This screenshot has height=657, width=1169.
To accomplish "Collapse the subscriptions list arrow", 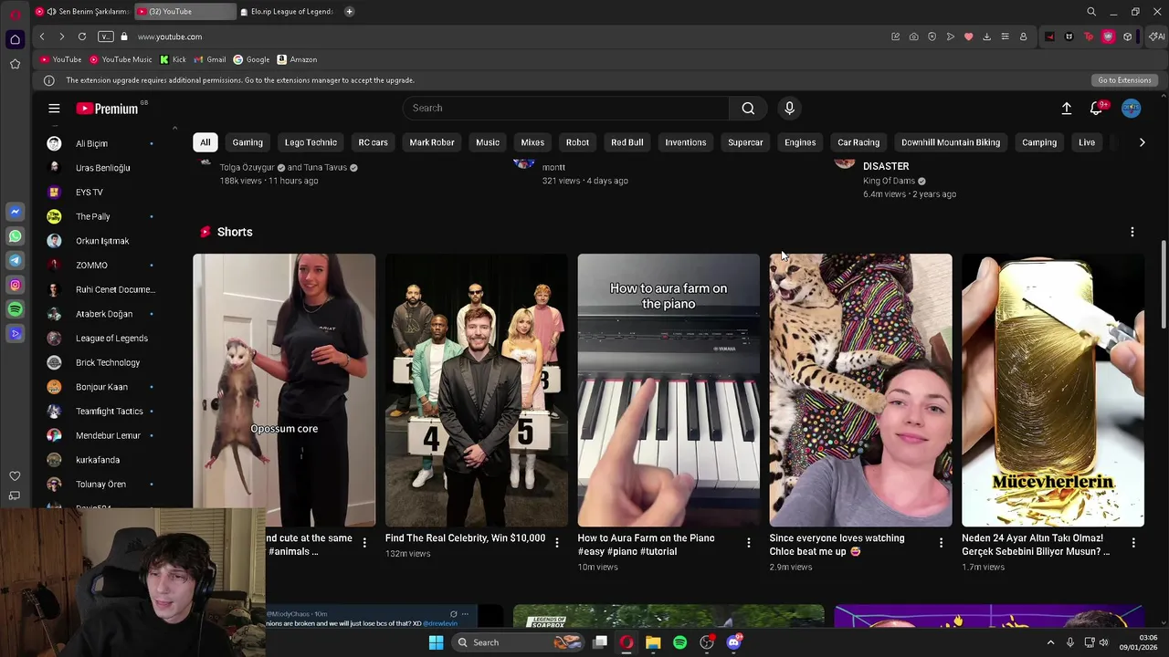I will [174, 129].
